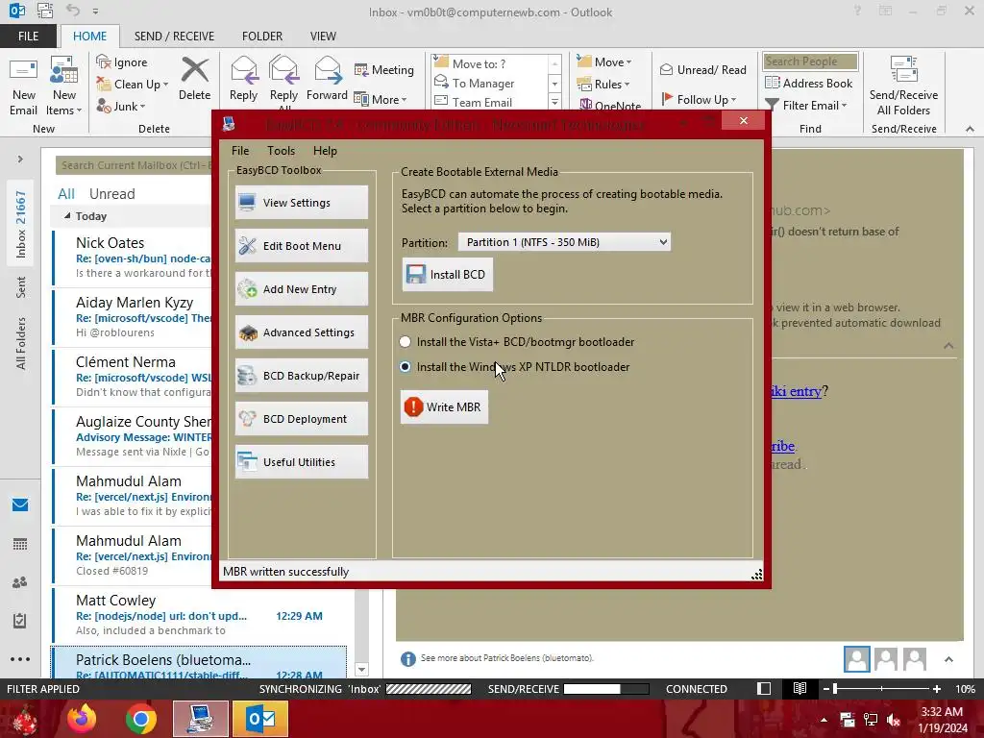
Task: Switch to Tasks view in Outlook sidebar
Action: 20,621
